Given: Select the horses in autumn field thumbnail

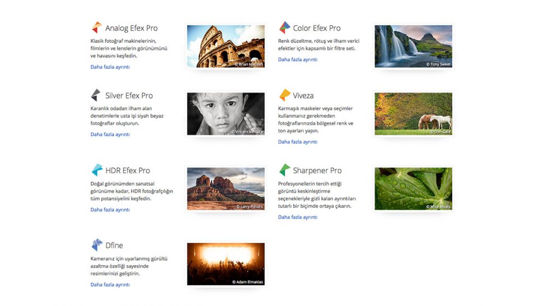Looking at the screenshot, I should point(413,114).
